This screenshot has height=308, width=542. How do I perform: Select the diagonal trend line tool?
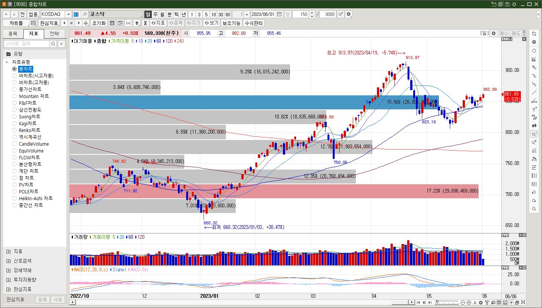tap(534, 92)
